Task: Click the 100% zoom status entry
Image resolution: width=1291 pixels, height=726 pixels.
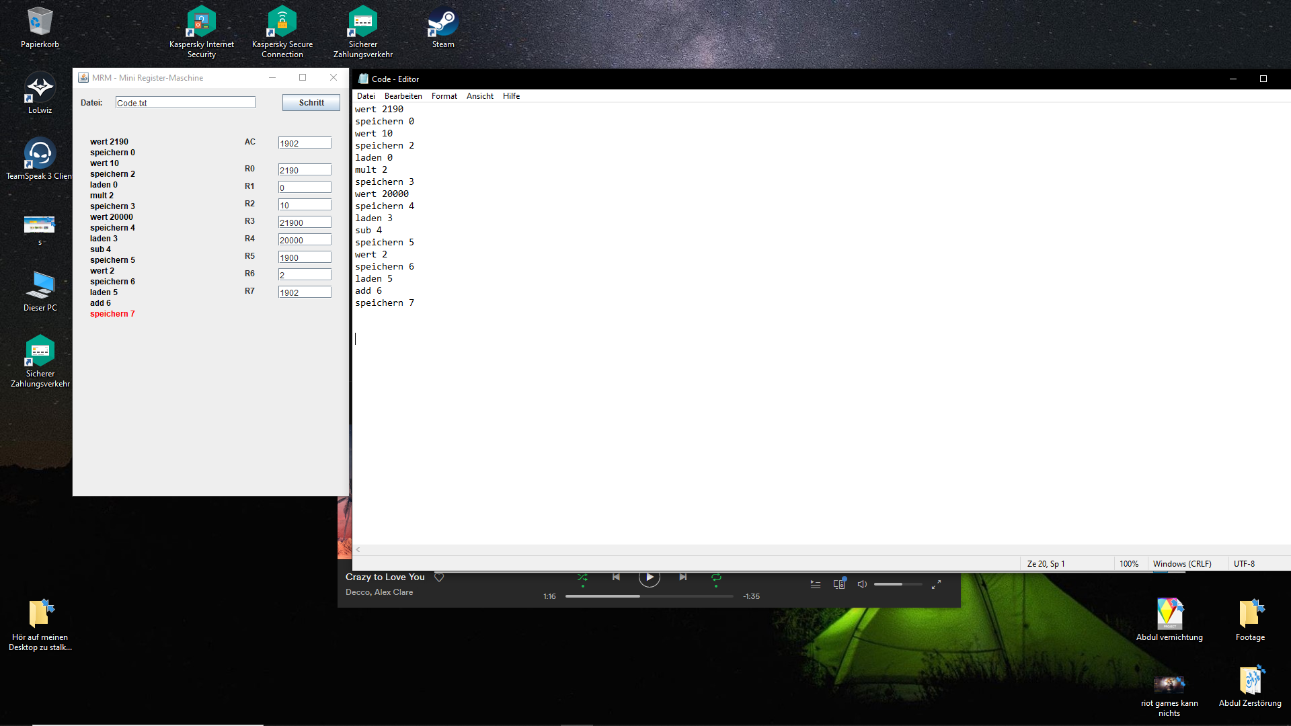Action: coord(1129,564)
